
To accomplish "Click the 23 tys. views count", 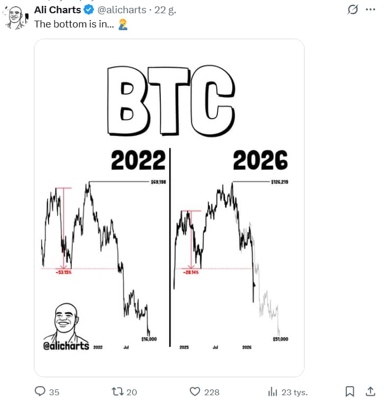I will pyautogui.click(x=293, y=392).
